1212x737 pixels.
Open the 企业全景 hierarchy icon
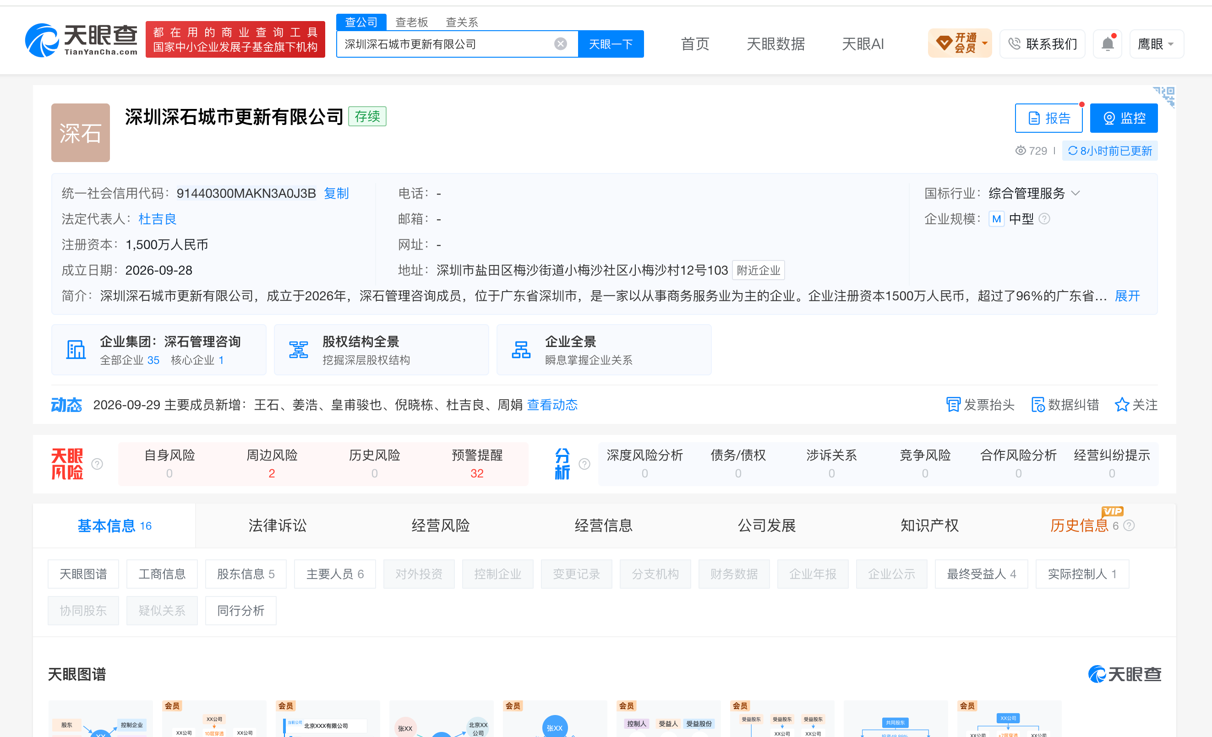[521, 350]
